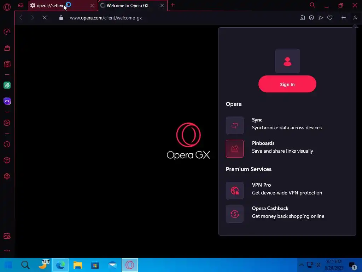Open GX Control speedometer in sidebar
362x272 pixels.
pyautogui.click(x=7, y=32)
